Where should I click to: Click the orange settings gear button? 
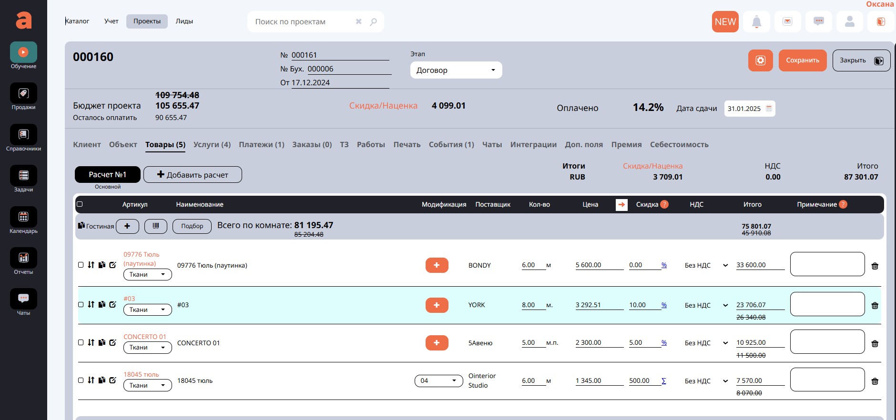click(760, 60)
